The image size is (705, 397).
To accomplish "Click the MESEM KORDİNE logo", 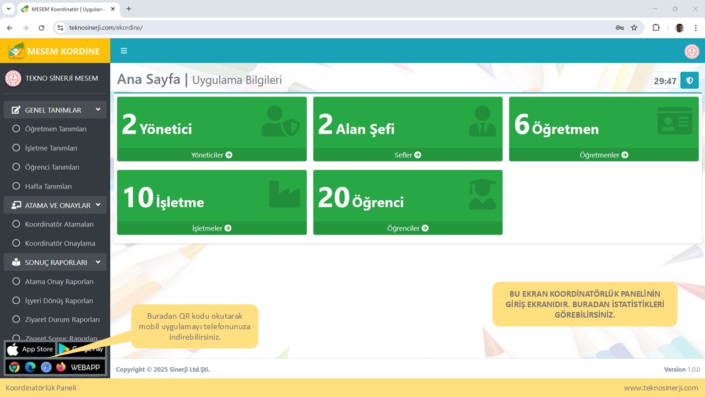I will [x=55, y=51].
